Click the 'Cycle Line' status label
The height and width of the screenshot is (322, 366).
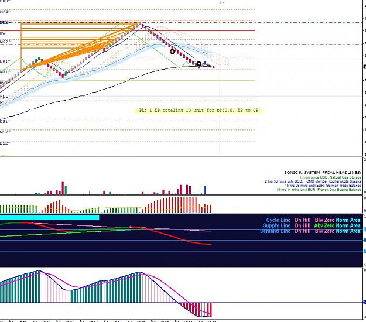[278, 220]
